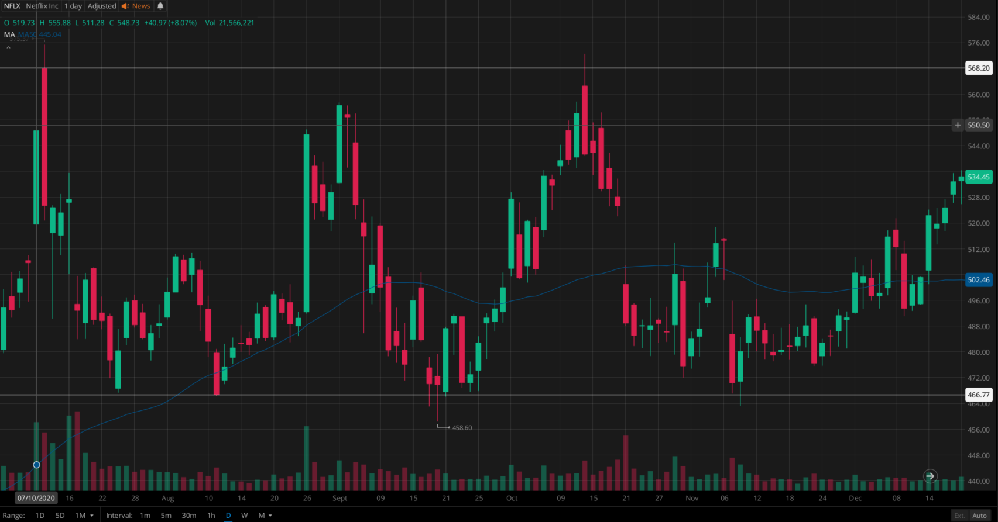This screenshot has height=522, width=998.
Task: Click the Oct label on the time axis
Action: pos(512,498)
